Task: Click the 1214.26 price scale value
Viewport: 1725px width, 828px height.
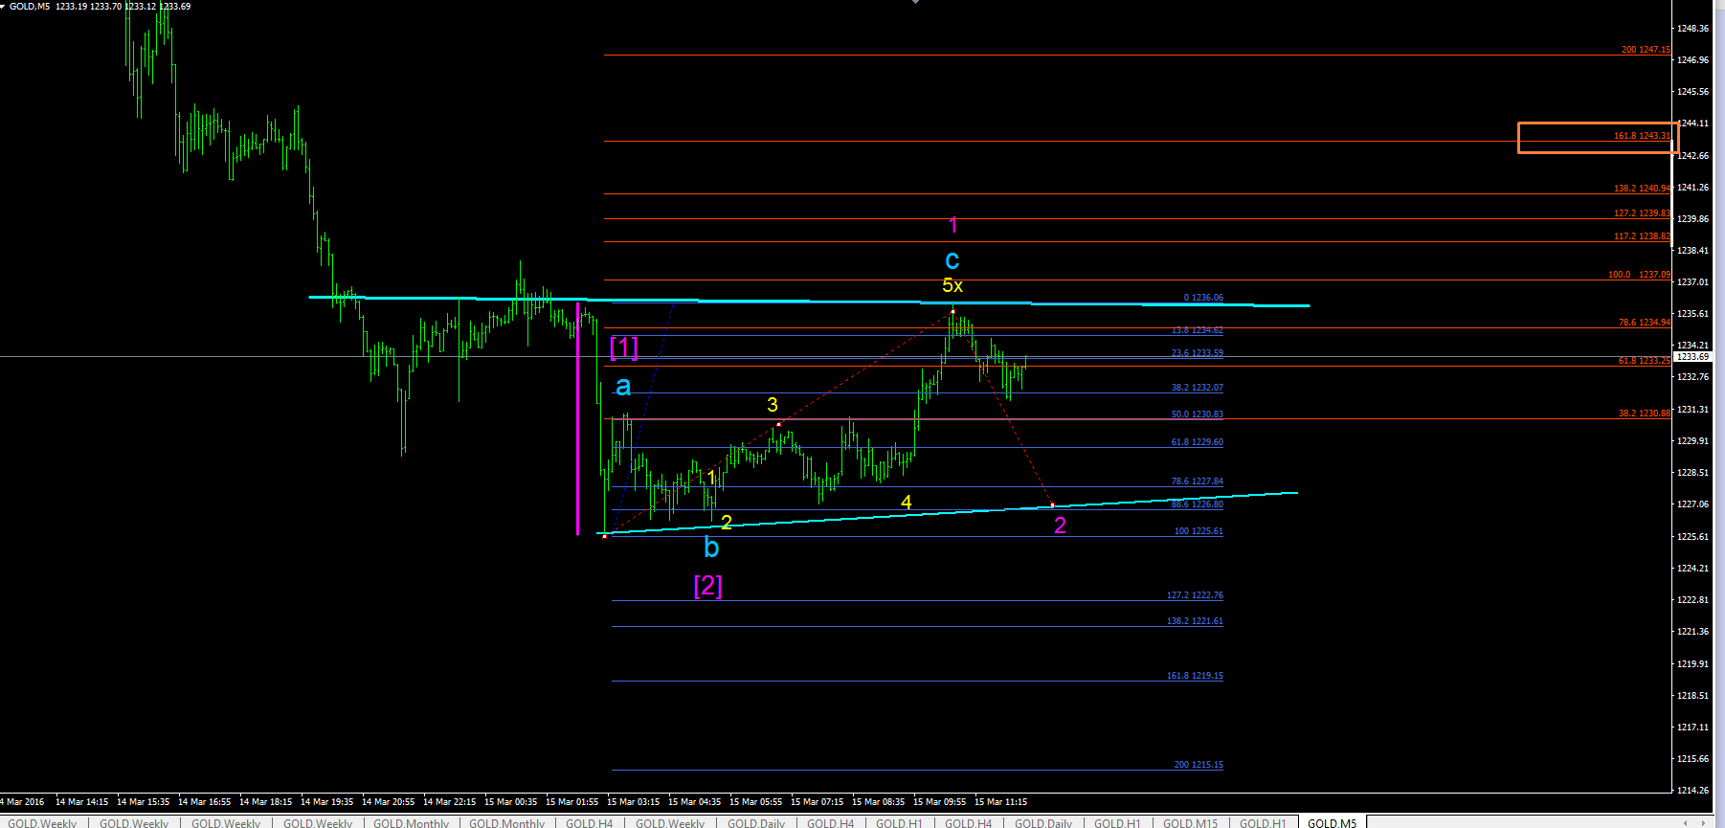Action: coord(1692,791)
